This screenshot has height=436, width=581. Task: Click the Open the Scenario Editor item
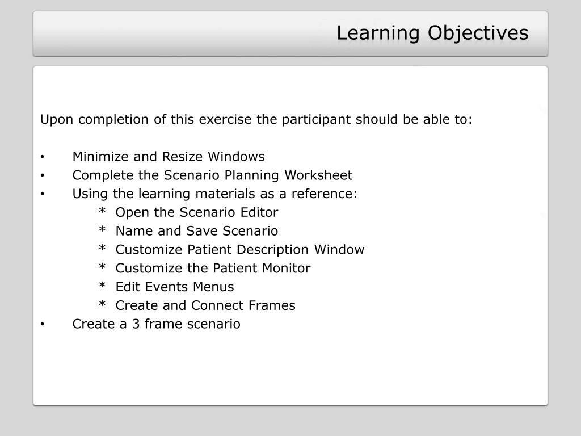tap(197, 212)
